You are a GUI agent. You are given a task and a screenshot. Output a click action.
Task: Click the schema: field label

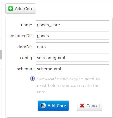tap(25, 69)
